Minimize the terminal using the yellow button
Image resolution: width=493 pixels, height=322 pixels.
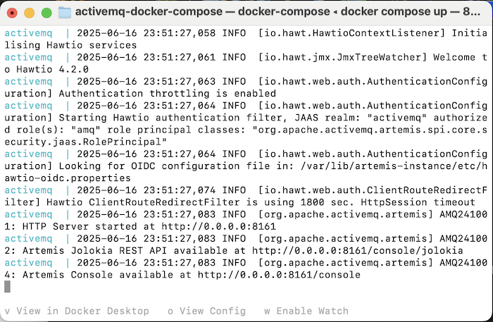click(x=30, y=13)
